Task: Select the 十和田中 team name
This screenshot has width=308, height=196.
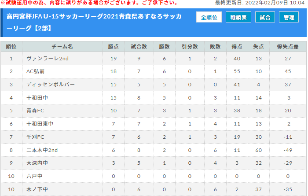Action: 37,98
